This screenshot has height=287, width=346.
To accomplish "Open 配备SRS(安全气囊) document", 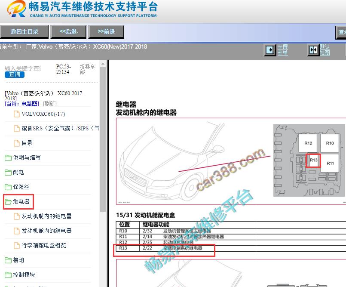I will click(60, 128).
